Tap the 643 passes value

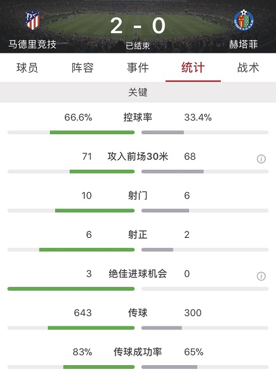[x=82, y=313]
